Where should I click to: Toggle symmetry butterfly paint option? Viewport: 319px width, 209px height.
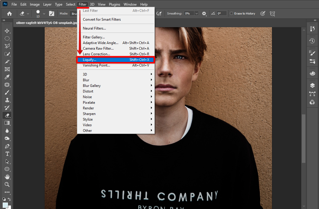click(x=272, y=14)
